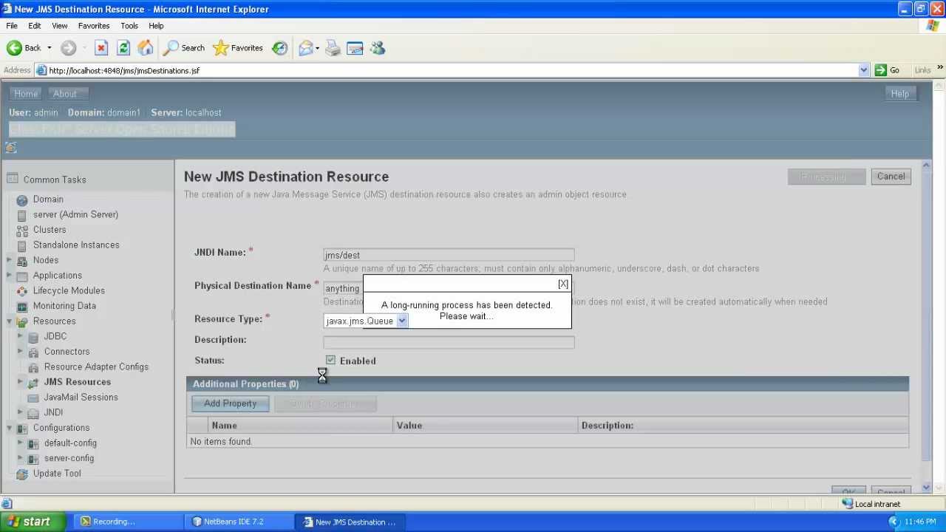Open Mail toolbar icon
The width and height of the screenshot is (946, 532).
[305, 48]
